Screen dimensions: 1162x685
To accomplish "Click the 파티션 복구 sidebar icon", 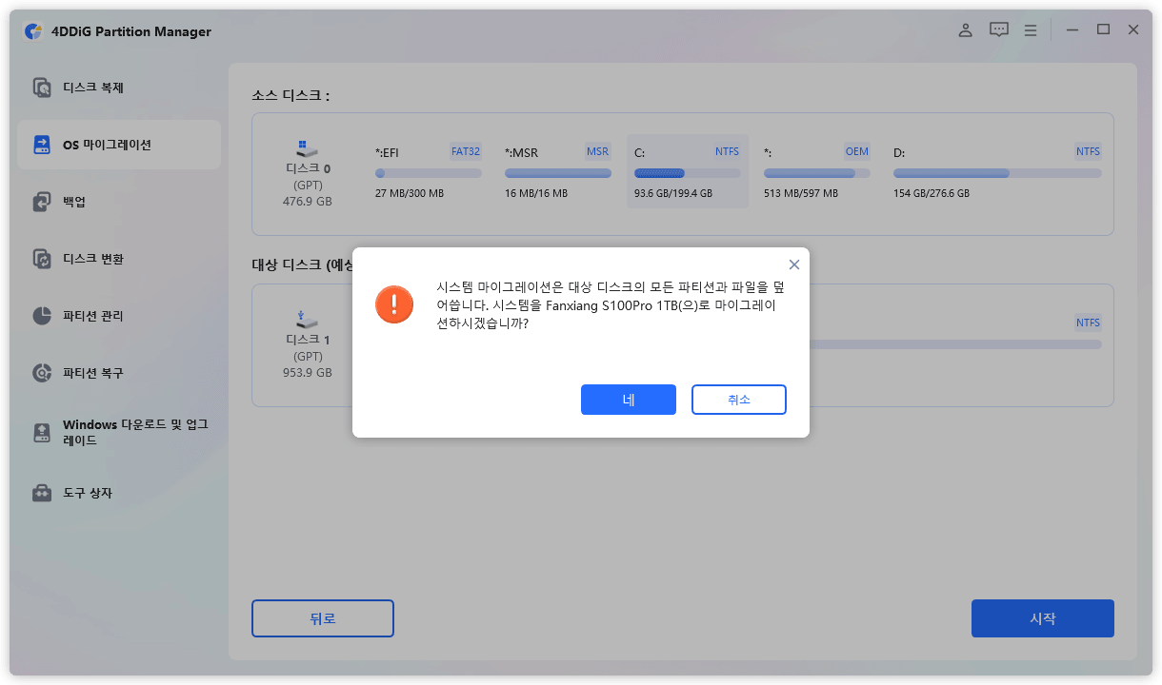I will [42, 372].
